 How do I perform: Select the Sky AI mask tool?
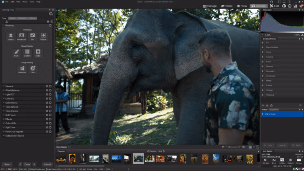[x=32, y=36]
